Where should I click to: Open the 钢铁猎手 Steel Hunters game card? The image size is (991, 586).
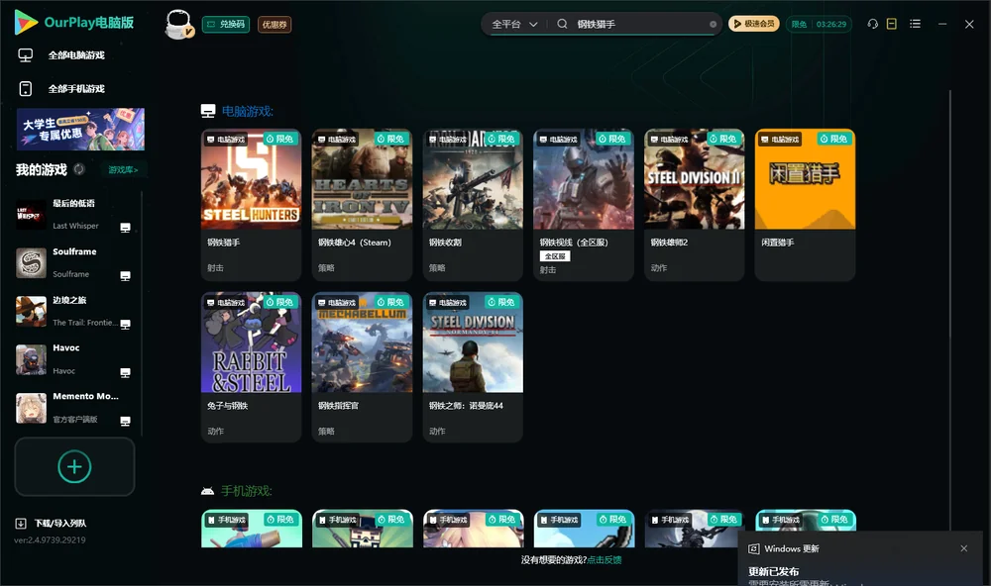[251, 205]
